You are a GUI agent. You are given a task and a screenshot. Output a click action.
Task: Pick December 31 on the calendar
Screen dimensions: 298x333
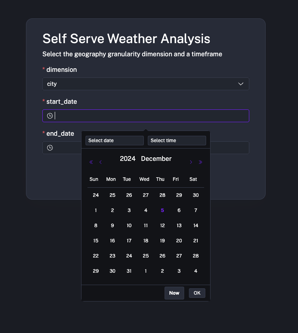(x=129, y=271)
